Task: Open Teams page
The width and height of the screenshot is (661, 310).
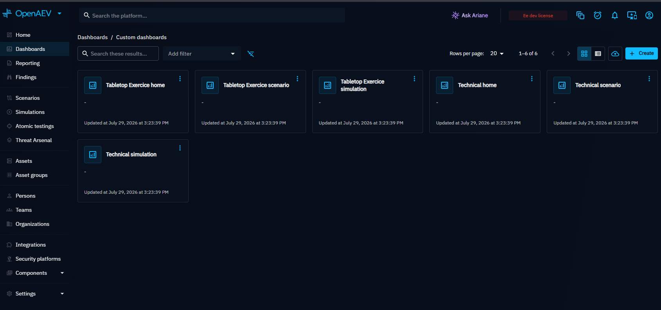Action: (x=34, y=210)
